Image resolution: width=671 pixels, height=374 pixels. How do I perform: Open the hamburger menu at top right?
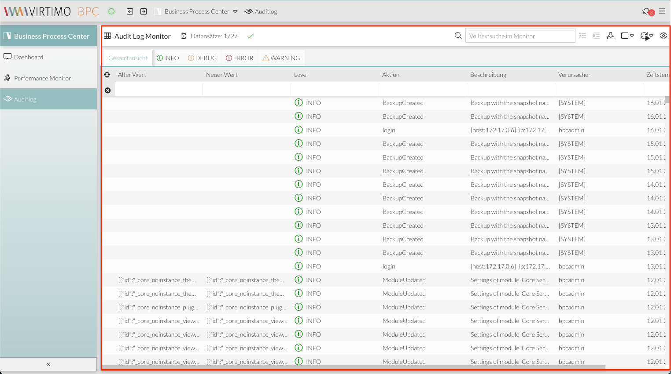coord(662,11)
